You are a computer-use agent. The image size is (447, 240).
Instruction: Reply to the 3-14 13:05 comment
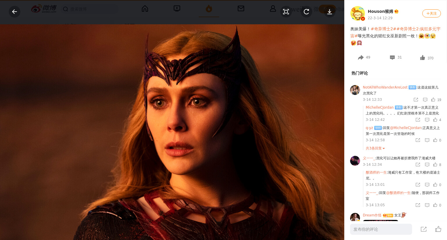click(427, 205)
